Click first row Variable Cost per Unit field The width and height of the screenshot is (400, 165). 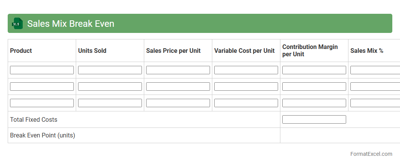click(x=246, y=70)
